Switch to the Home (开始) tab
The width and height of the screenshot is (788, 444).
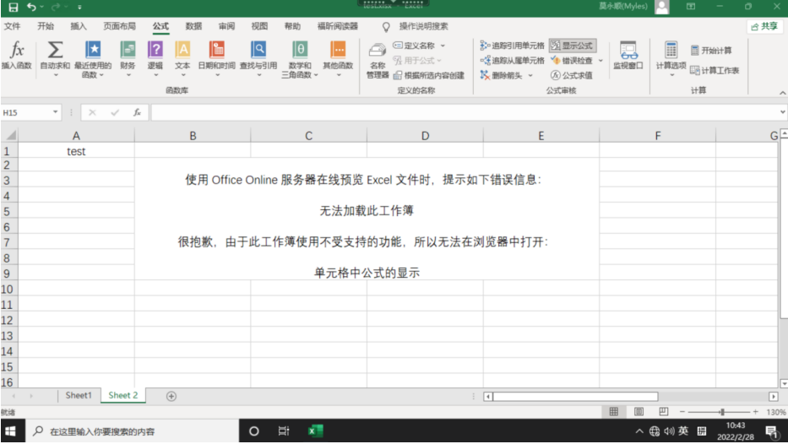[x=46, y=26]
